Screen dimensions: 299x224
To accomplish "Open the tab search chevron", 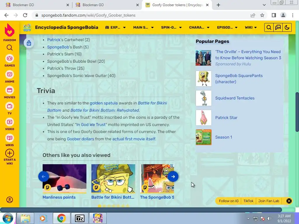I will [264, 5].
